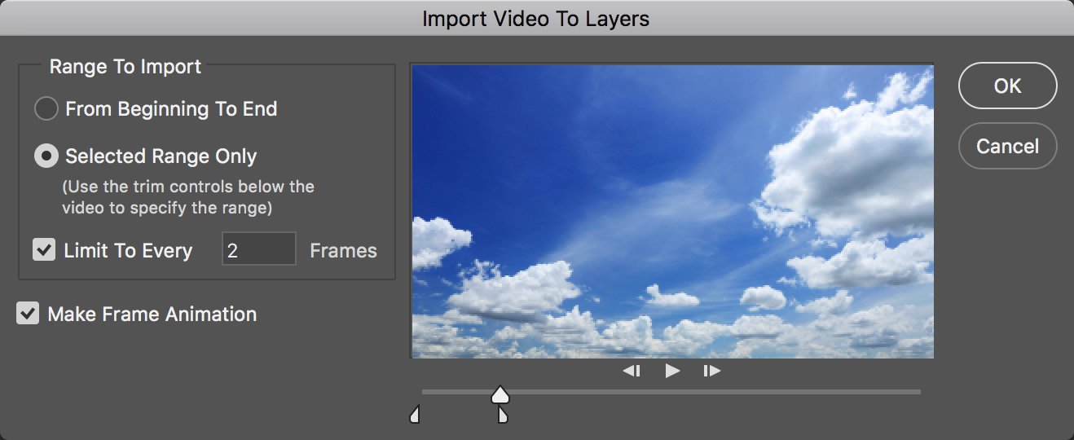Click the trim start marker
This screenshot has height=440, width=1074.
(414, 416)
